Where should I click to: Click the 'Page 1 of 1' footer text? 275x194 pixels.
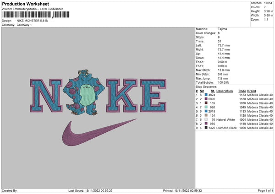(265, 190)
